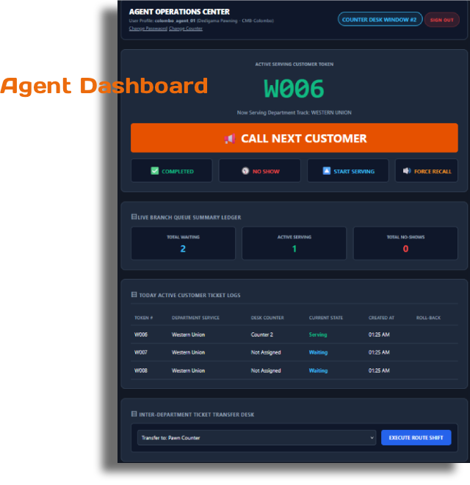
Task: Open the Change Password link
Action: 148,29
